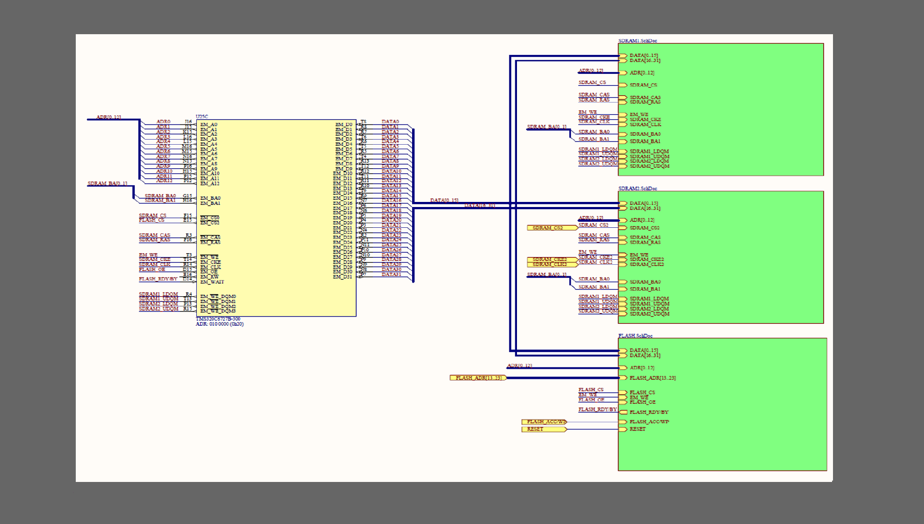Screen dimensions: 924x524
Task: Click the ADR[0..12] bus label left of FLASH.SchDoc
Action: 520,366
